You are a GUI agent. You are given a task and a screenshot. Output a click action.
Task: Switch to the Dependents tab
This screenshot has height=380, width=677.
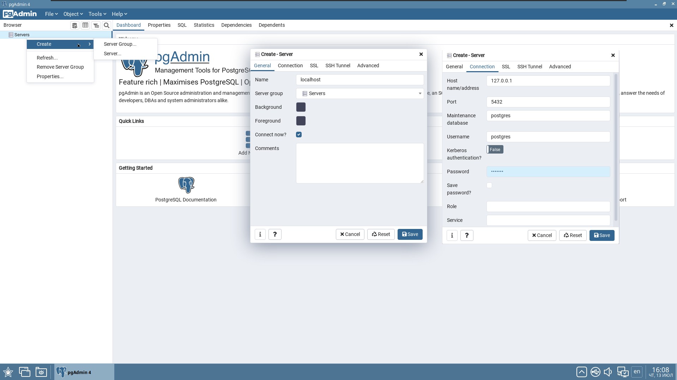click(x=272, y=25)
